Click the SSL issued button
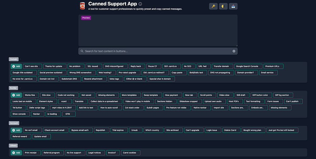Screen dimensions: 316x159 point(94,66)
